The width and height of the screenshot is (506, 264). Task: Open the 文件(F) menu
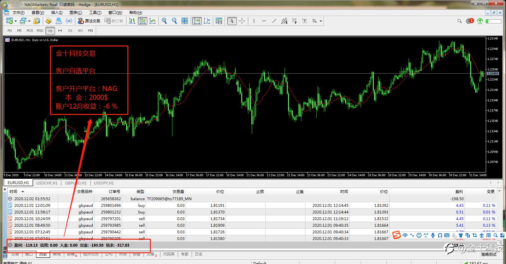18,13
